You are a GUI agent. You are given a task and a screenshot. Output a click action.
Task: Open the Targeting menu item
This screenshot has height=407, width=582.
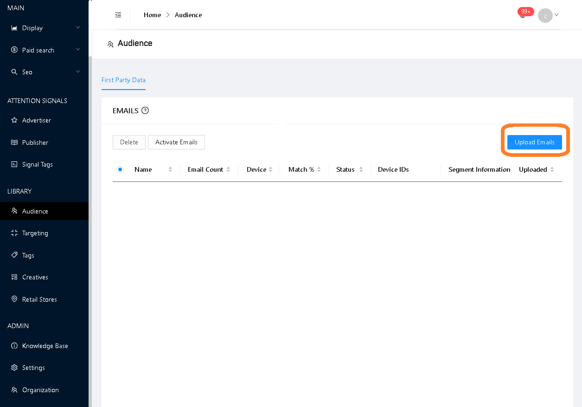coord(44,233)
